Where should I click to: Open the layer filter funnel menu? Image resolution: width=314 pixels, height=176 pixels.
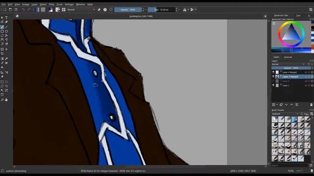[x=309, y=64]
